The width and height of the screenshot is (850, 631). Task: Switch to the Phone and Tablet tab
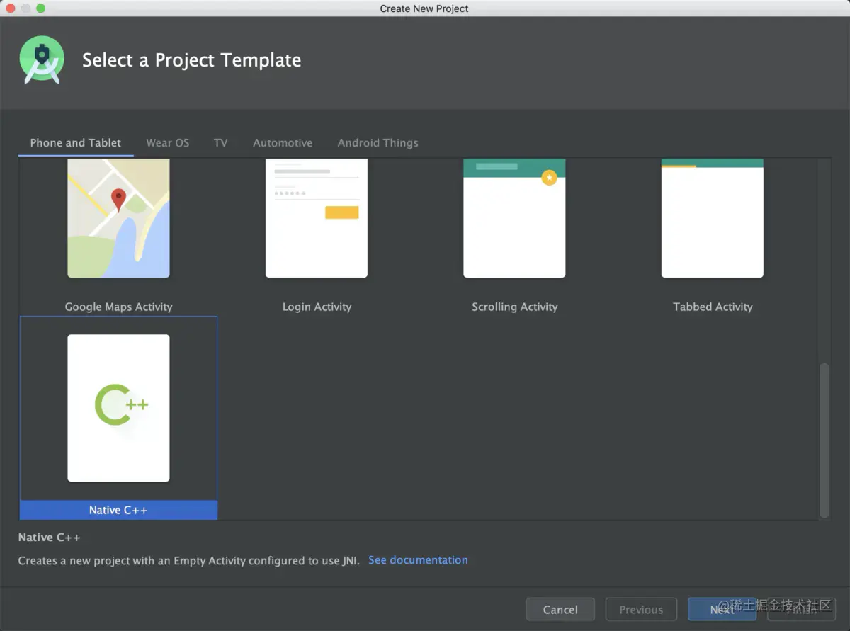pos(76,142)
